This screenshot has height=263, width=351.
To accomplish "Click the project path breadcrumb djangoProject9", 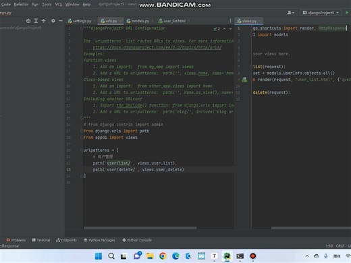I will [21, 28].
